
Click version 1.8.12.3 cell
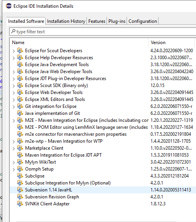click(x=158, y=203)
